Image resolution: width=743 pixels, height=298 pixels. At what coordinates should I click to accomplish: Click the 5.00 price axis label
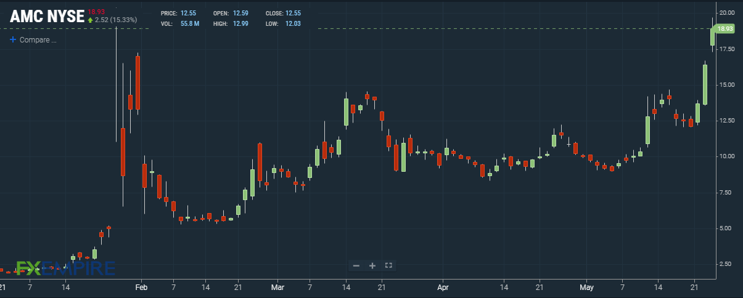725,228
